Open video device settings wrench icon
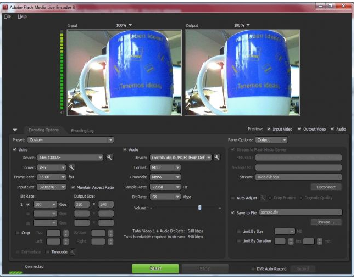The width and height of the screenshot is (356, 280). [110, 158]
